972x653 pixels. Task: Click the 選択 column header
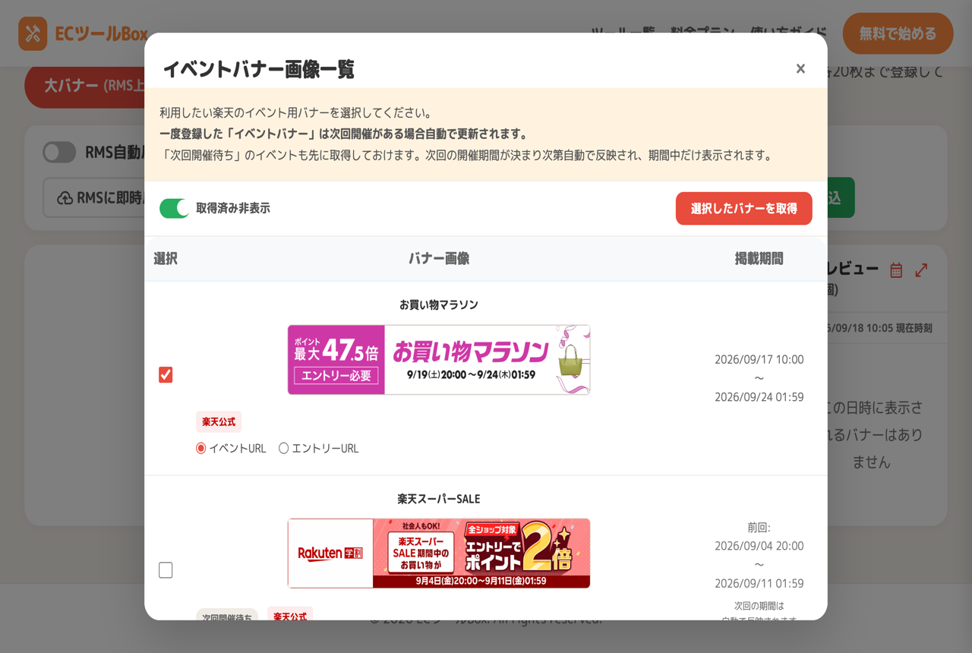pos(166,258)
